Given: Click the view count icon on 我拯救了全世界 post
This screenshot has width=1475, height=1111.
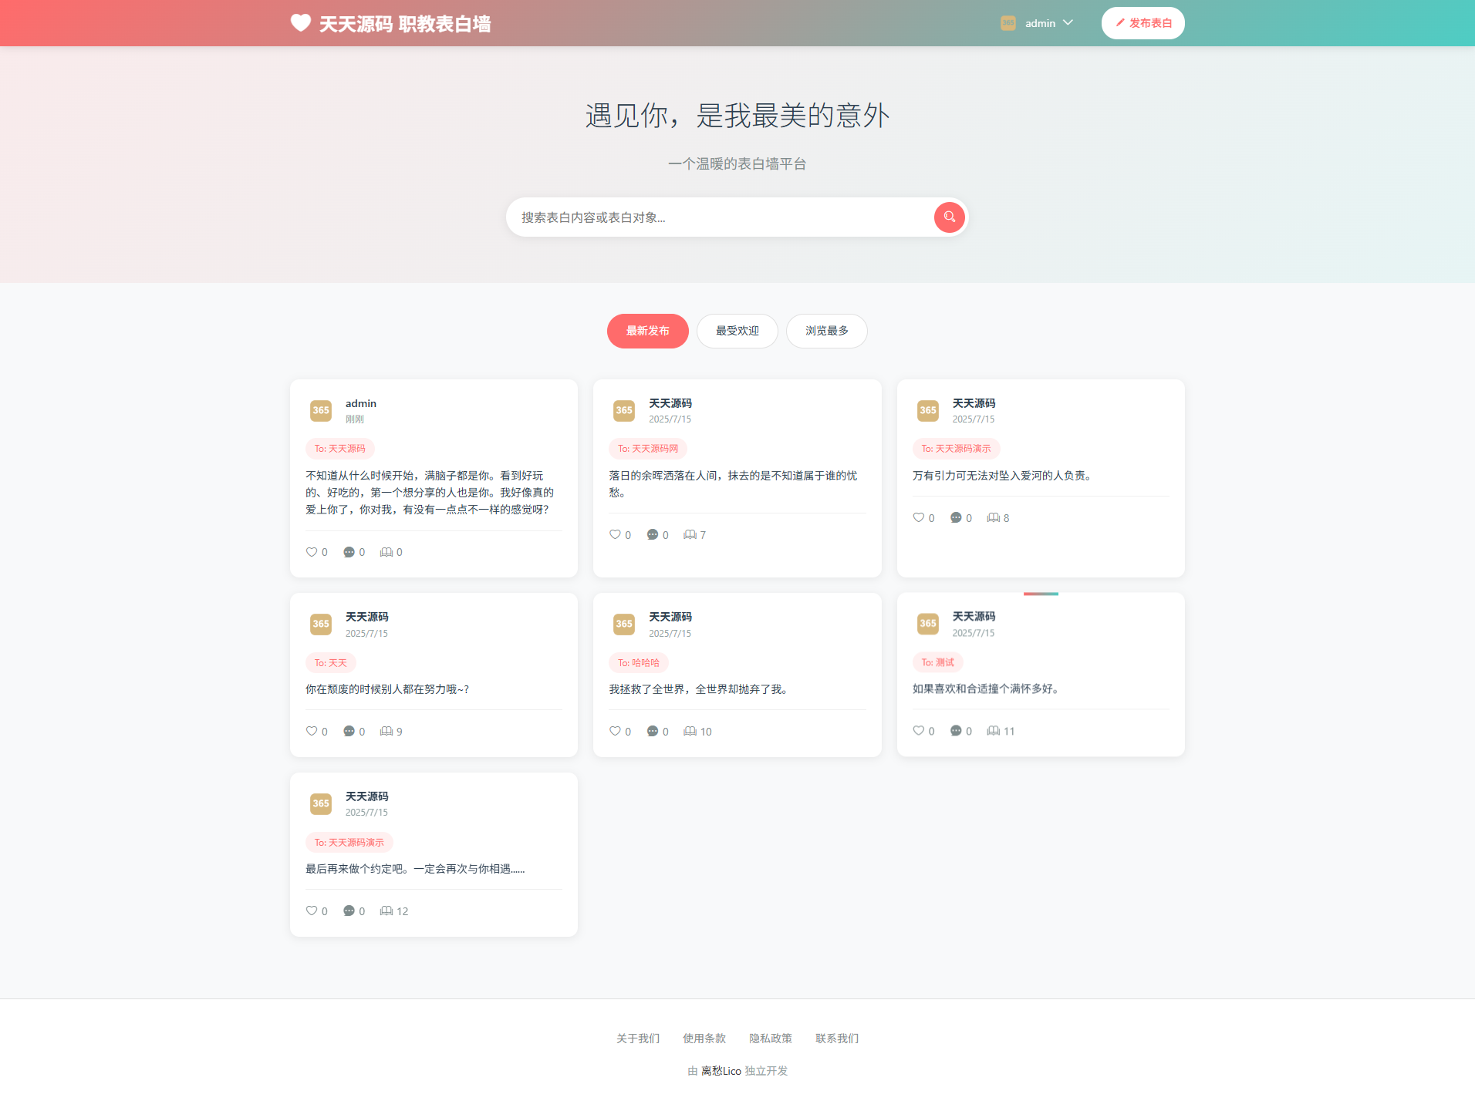Looking at the screenshot, I should tap(689, 731).
